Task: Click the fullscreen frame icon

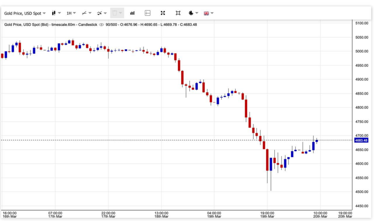Action: tap(178, 13)
